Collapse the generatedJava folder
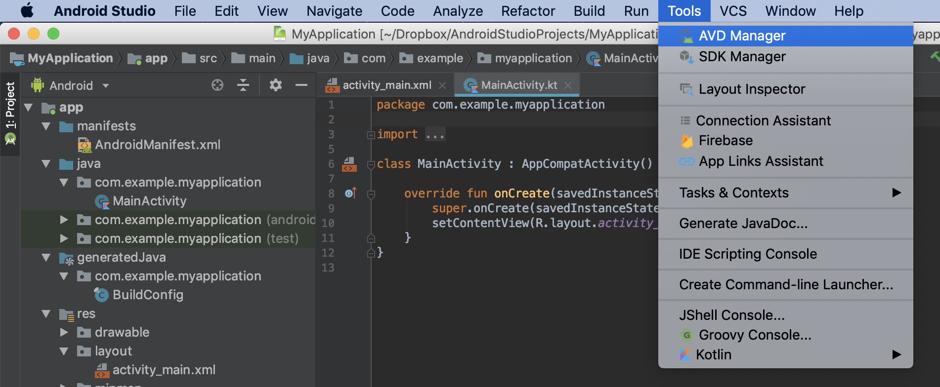940x387 pixels. 46,257
